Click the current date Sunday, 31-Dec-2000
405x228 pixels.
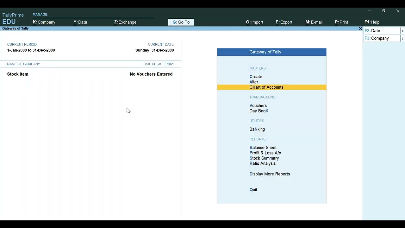pos(154,50)
